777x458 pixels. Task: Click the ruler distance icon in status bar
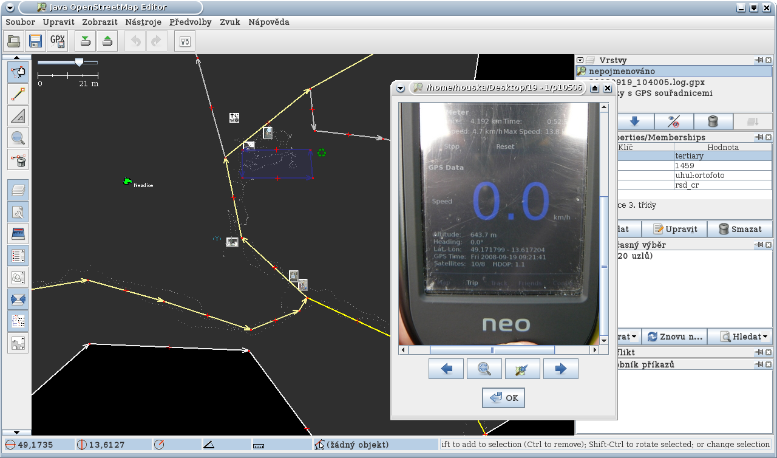point(259,445)
